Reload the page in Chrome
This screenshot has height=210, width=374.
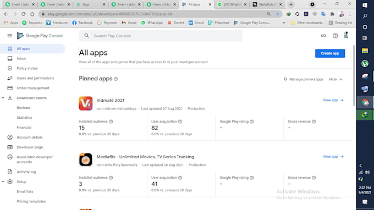23,14
